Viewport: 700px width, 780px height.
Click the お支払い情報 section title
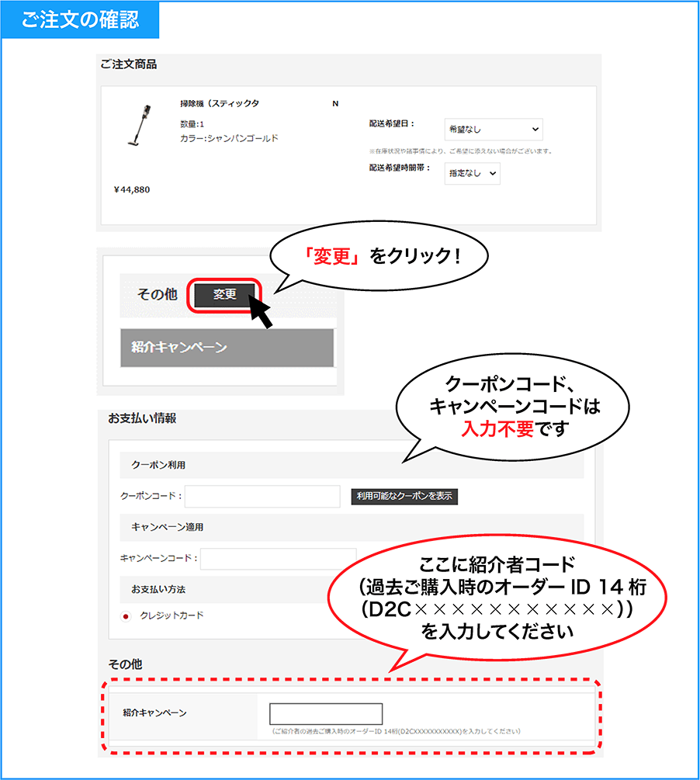(x=142, y=418)
